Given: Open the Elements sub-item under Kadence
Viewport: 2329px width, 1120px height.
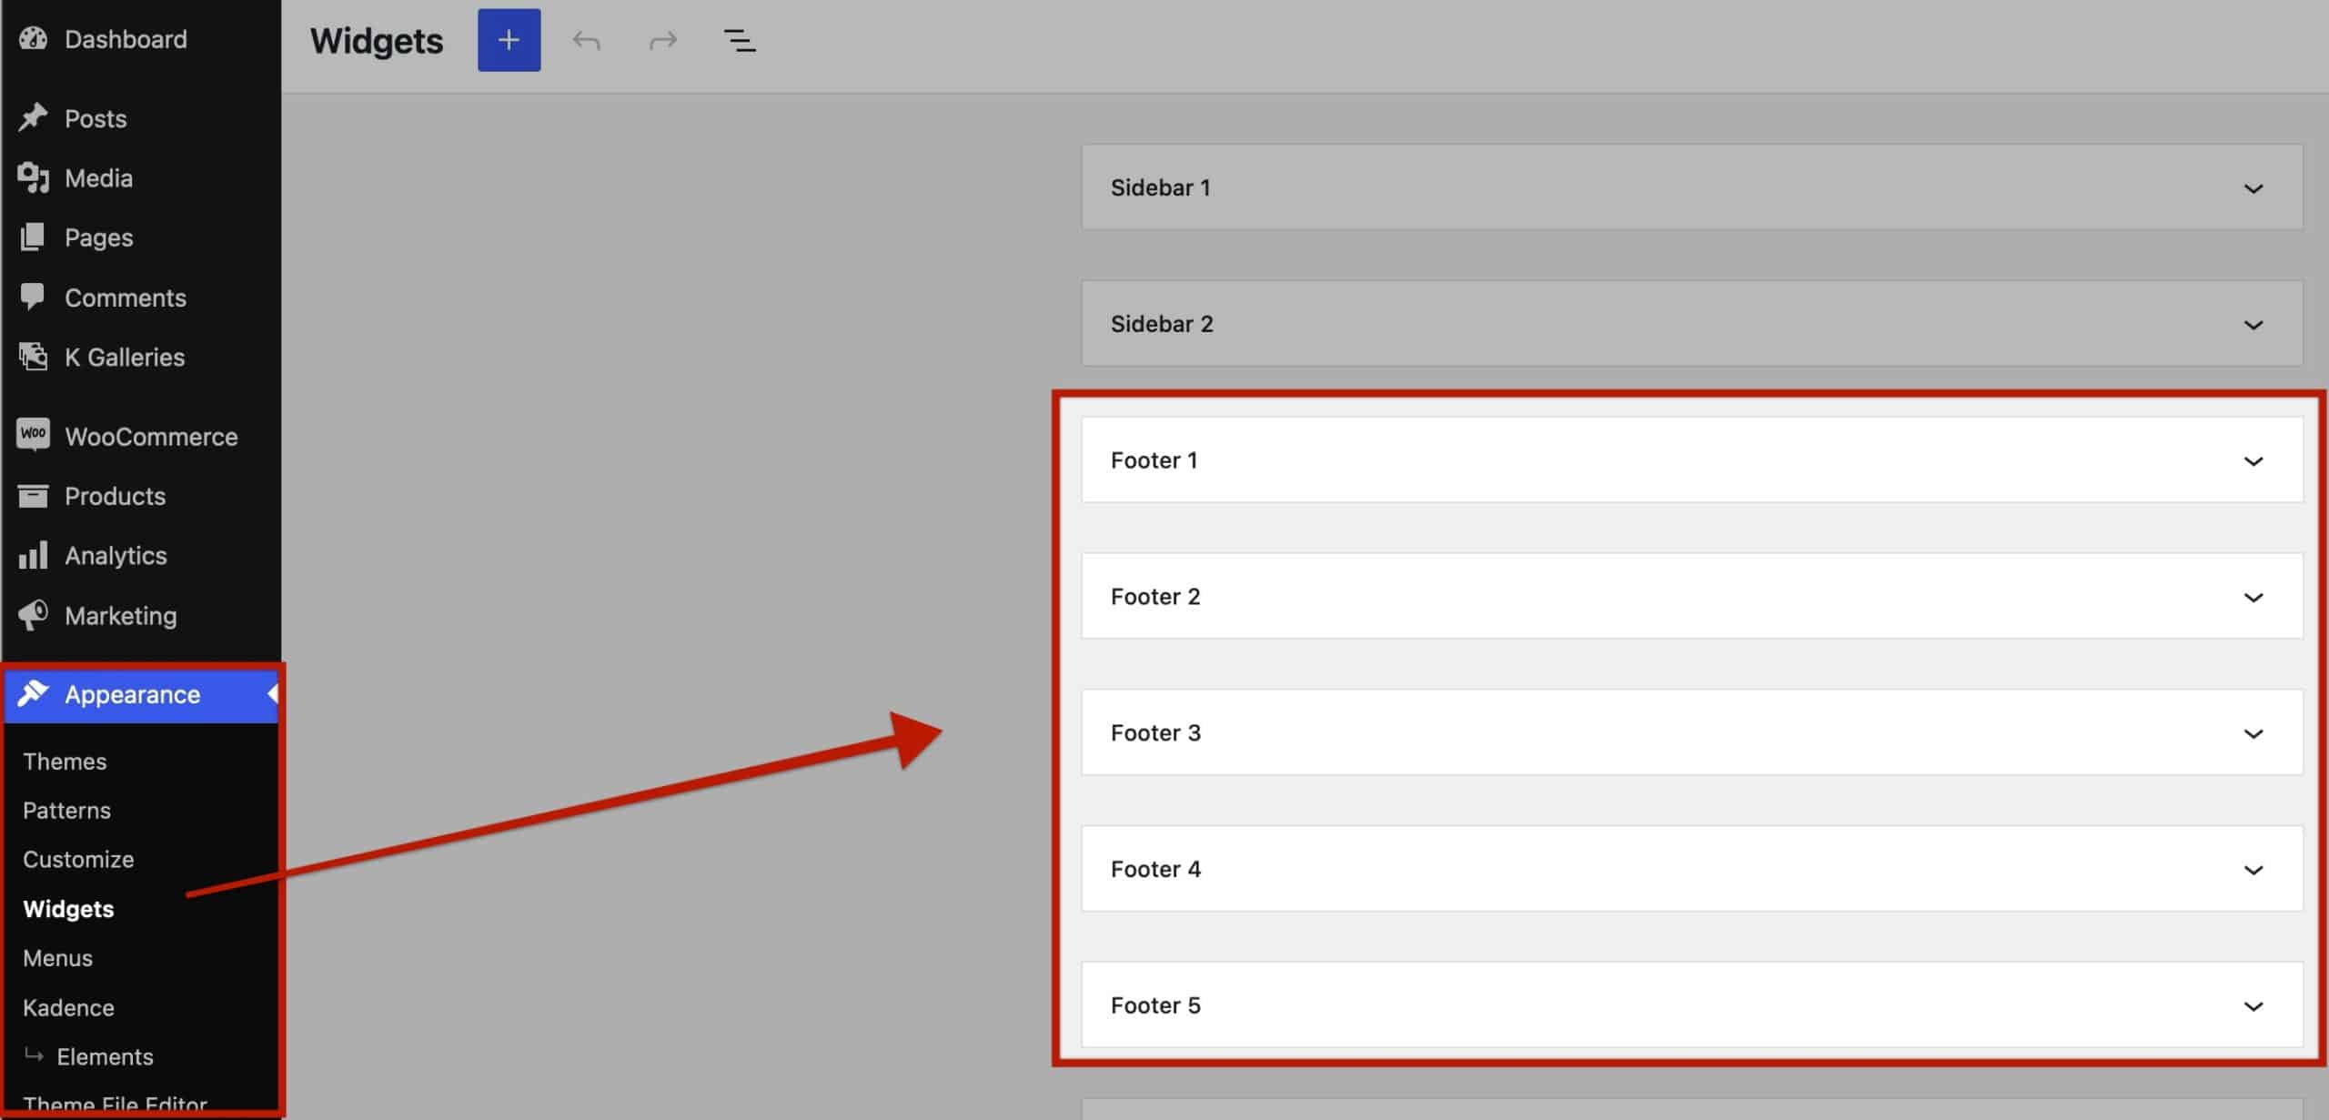Looking at the screenshot, I should [105, 1056].
